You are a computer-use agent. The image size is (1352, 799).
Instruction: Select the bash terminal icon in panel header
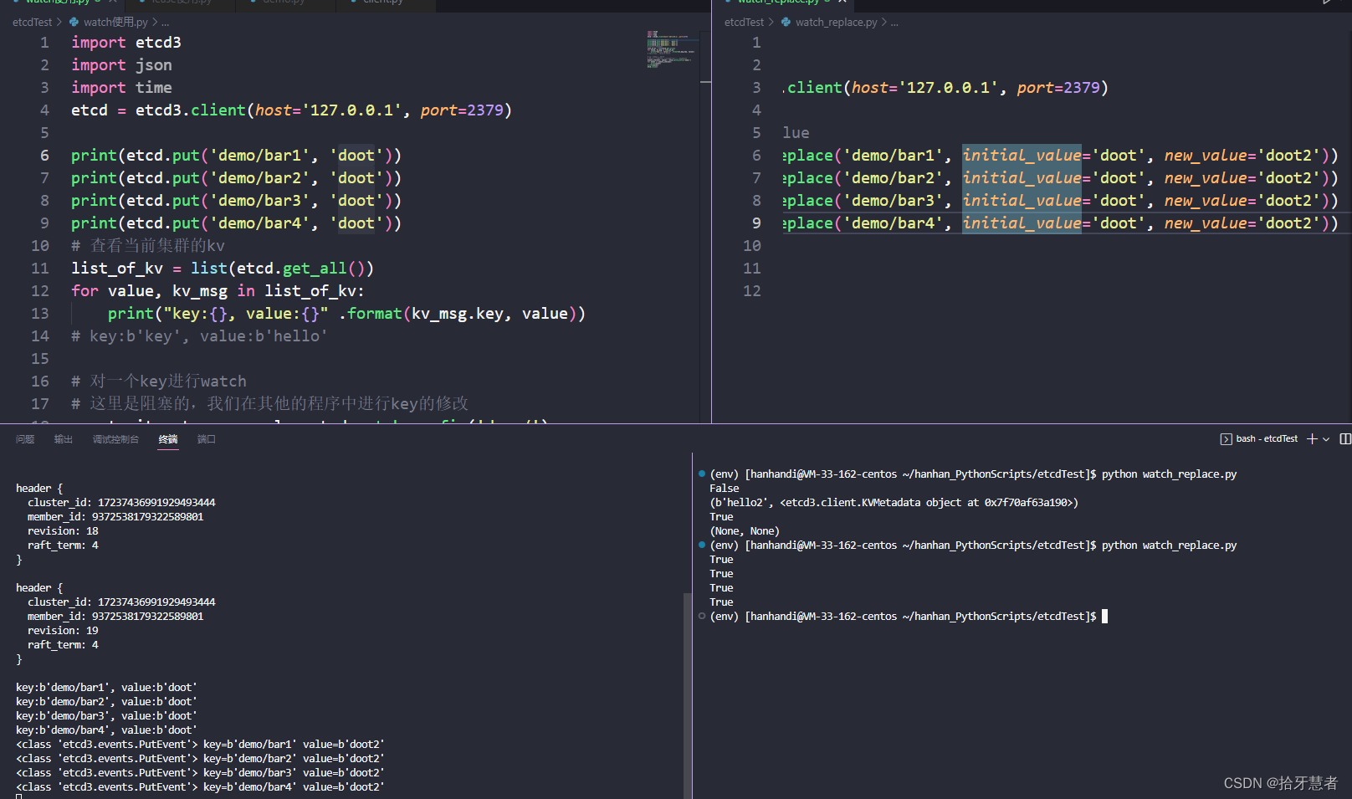click(1226, 438)
